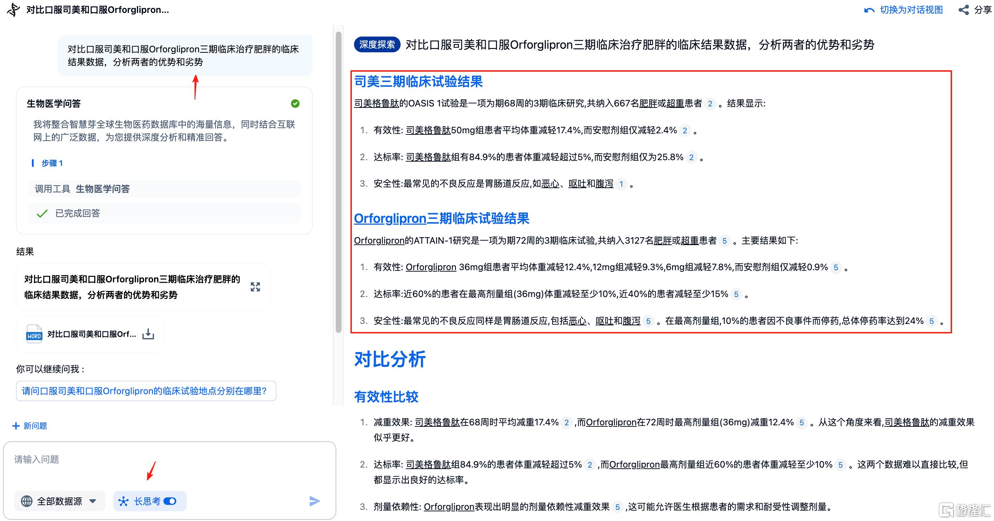Start a new question with 新问题
This screenshot has width=994, height=521.
point(30,426)
